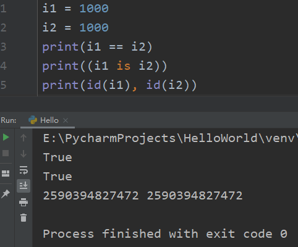Click the Pin Tab icon
The height and width of the screenshot is (247, 298).
[x=6, y=194]
